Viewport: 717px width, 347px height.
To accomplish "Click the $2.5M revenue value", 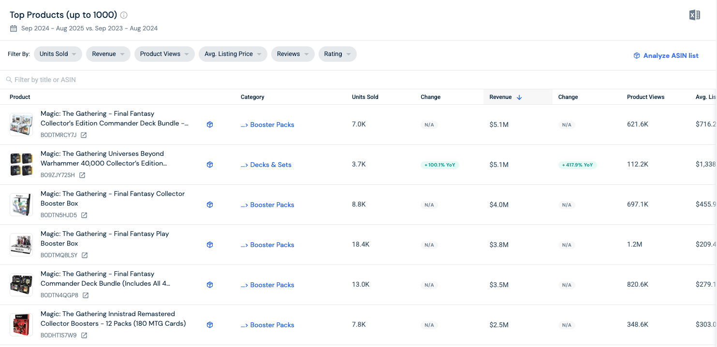I will point(499,325).
